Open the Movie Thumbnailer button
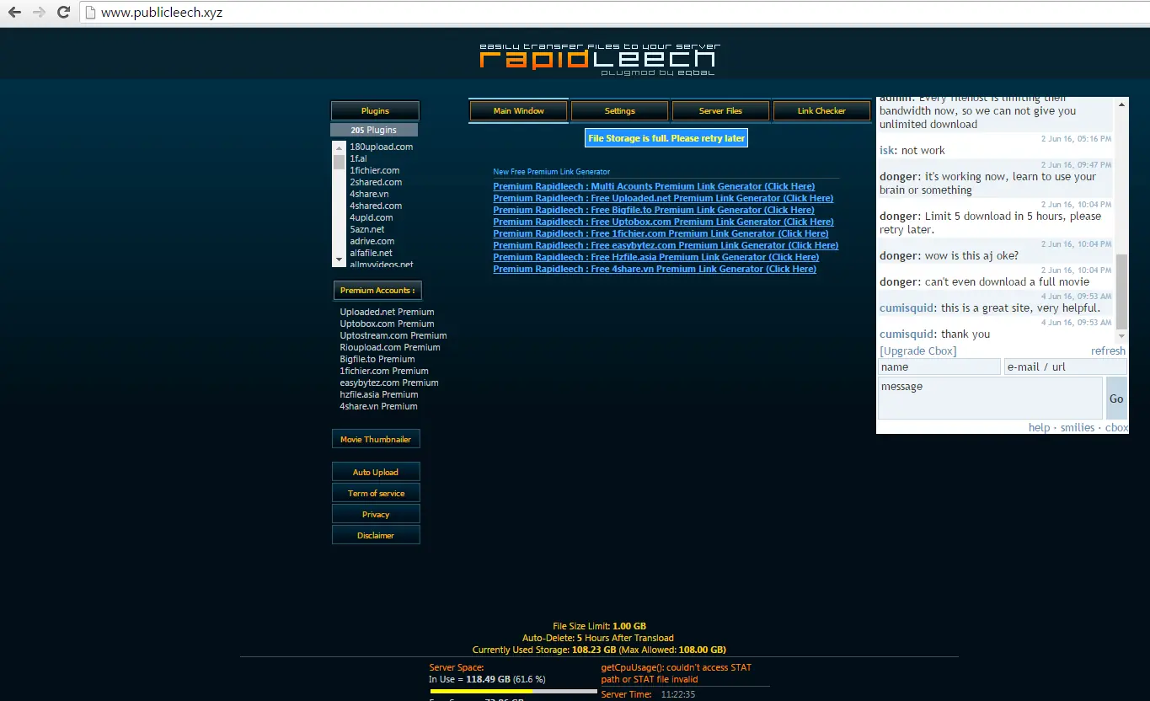 (376, 439)
